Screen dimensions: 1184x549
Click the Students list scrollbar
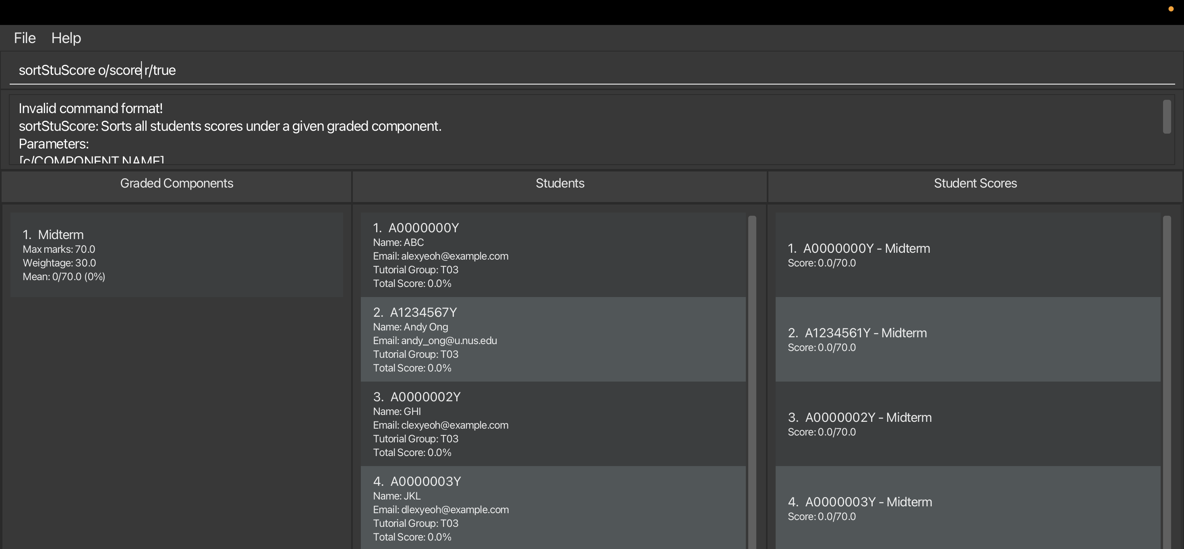pyautogui.click(x=752, y=381)
